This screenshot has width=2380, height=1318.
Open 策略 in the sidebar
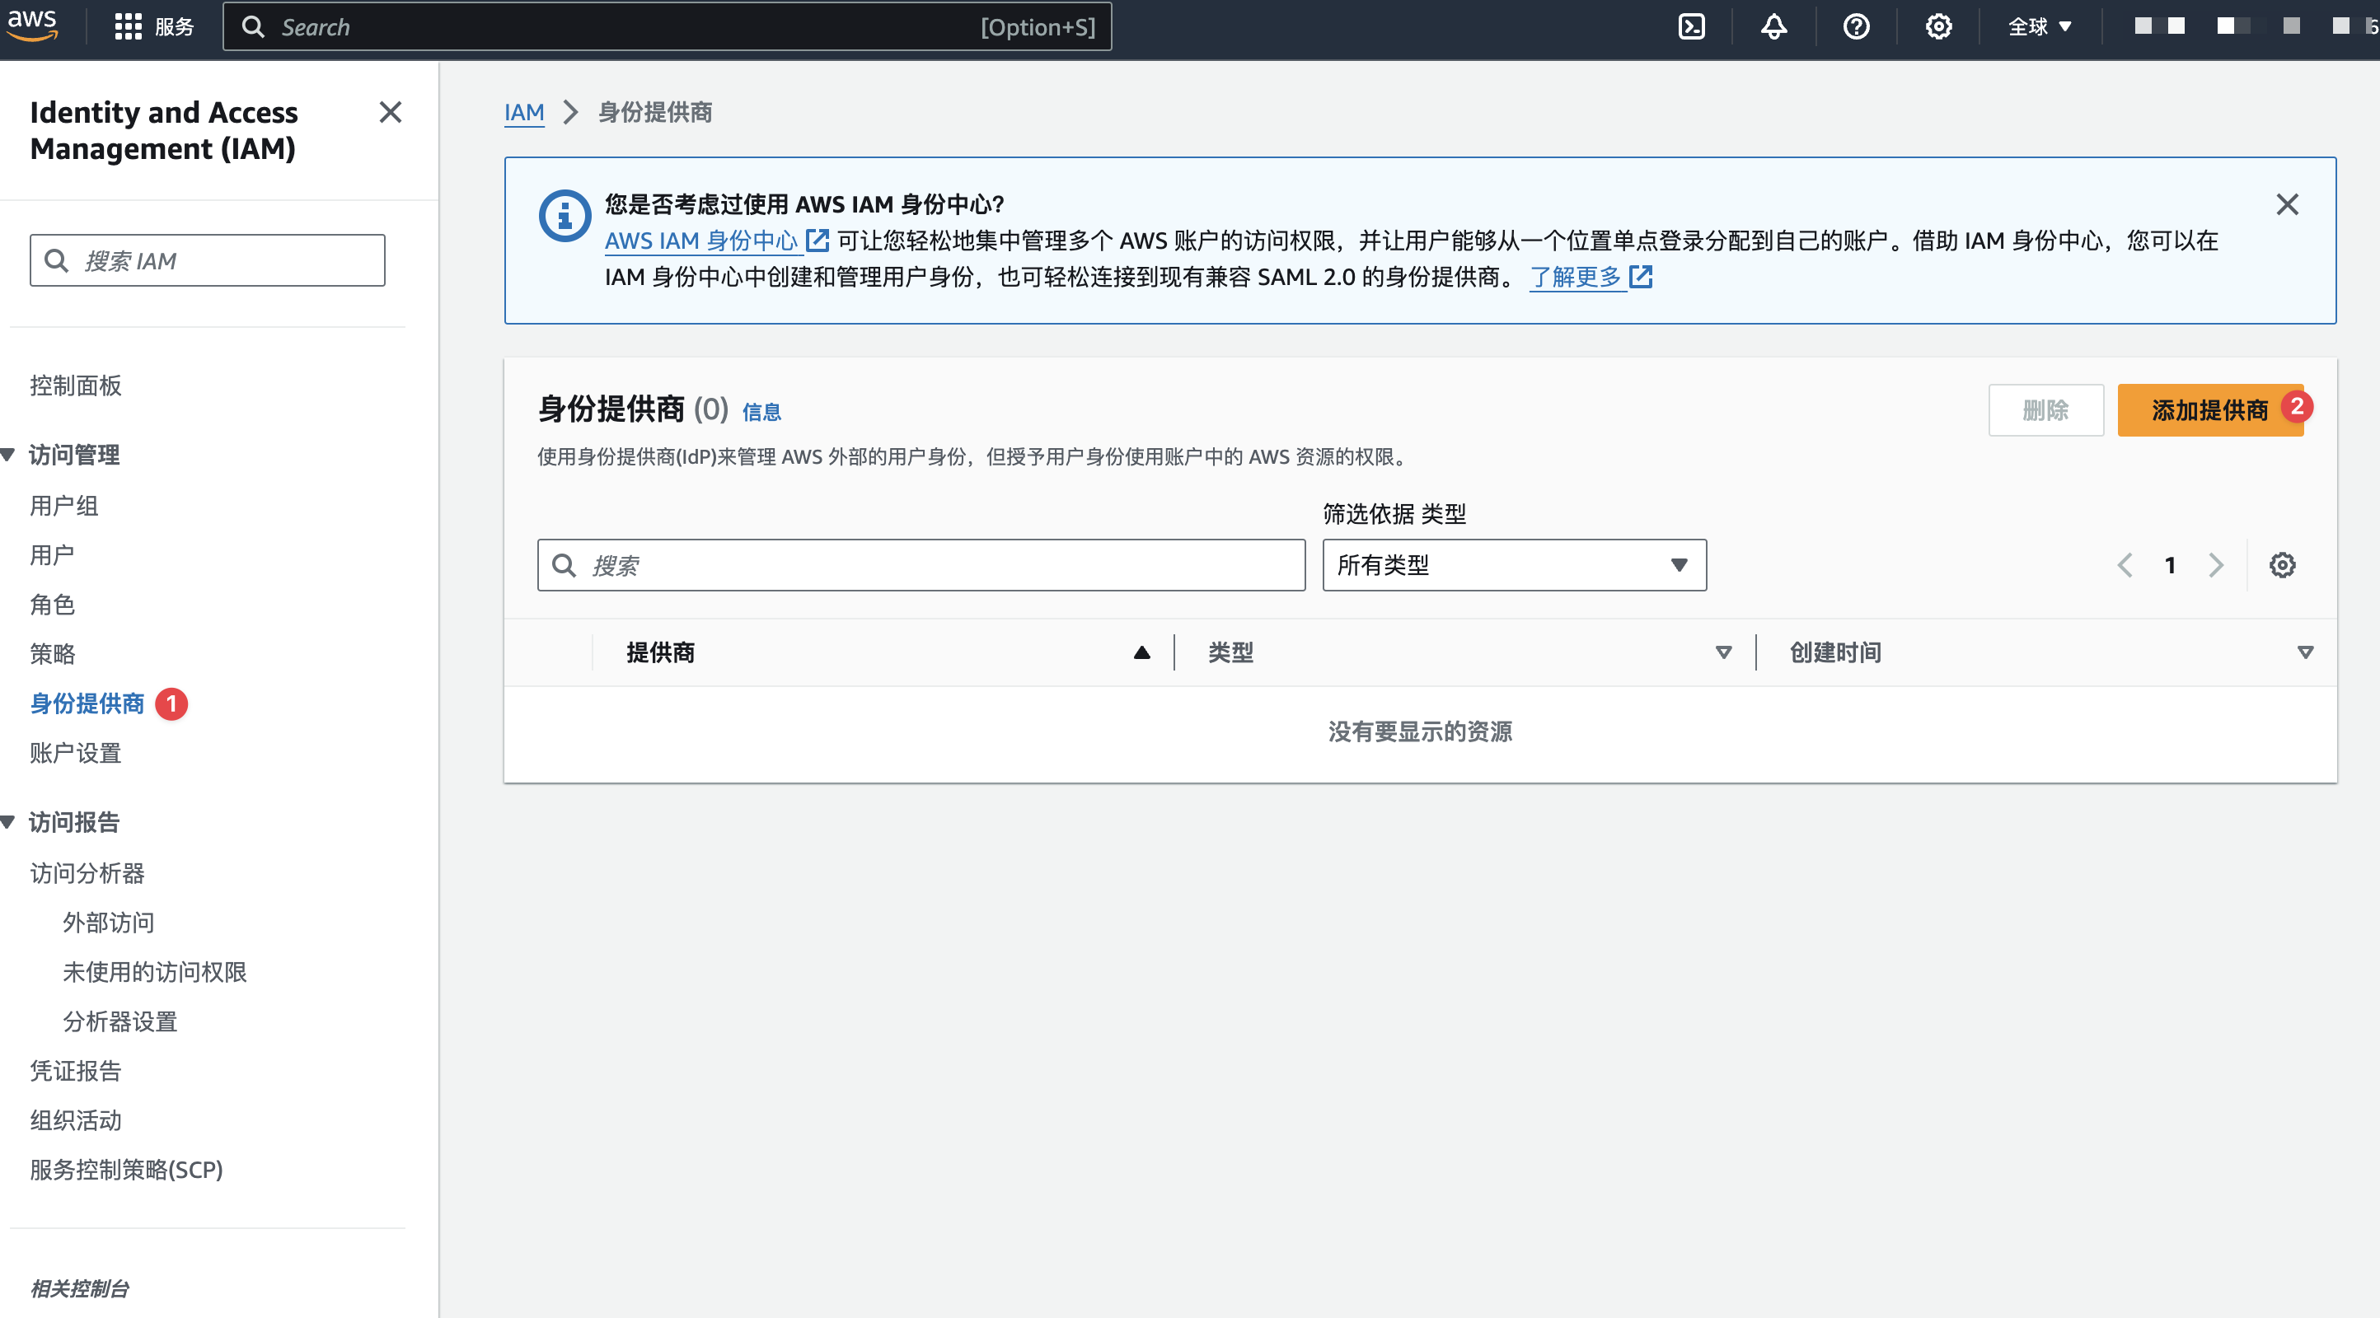tap(52, 654)
